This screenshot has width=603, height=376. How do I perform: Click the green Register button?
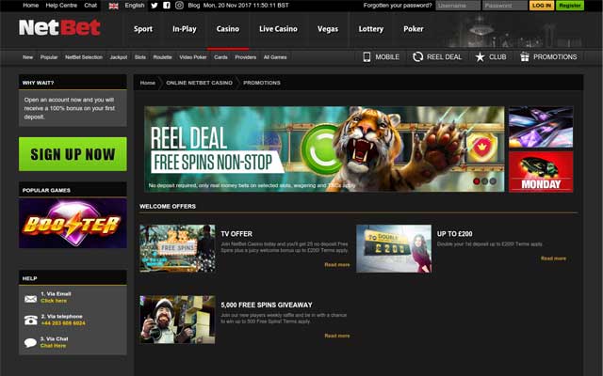tap(570, 6)
